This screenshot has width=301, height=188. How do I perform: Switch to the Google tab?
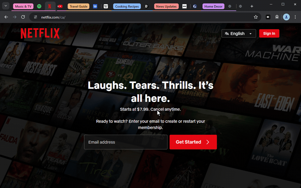pos(195,6)
